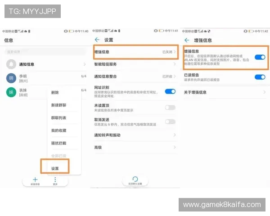Screen dimensions: 270x216
Task: Tap the 网址识别 setting label
Action: pos(102,87)
